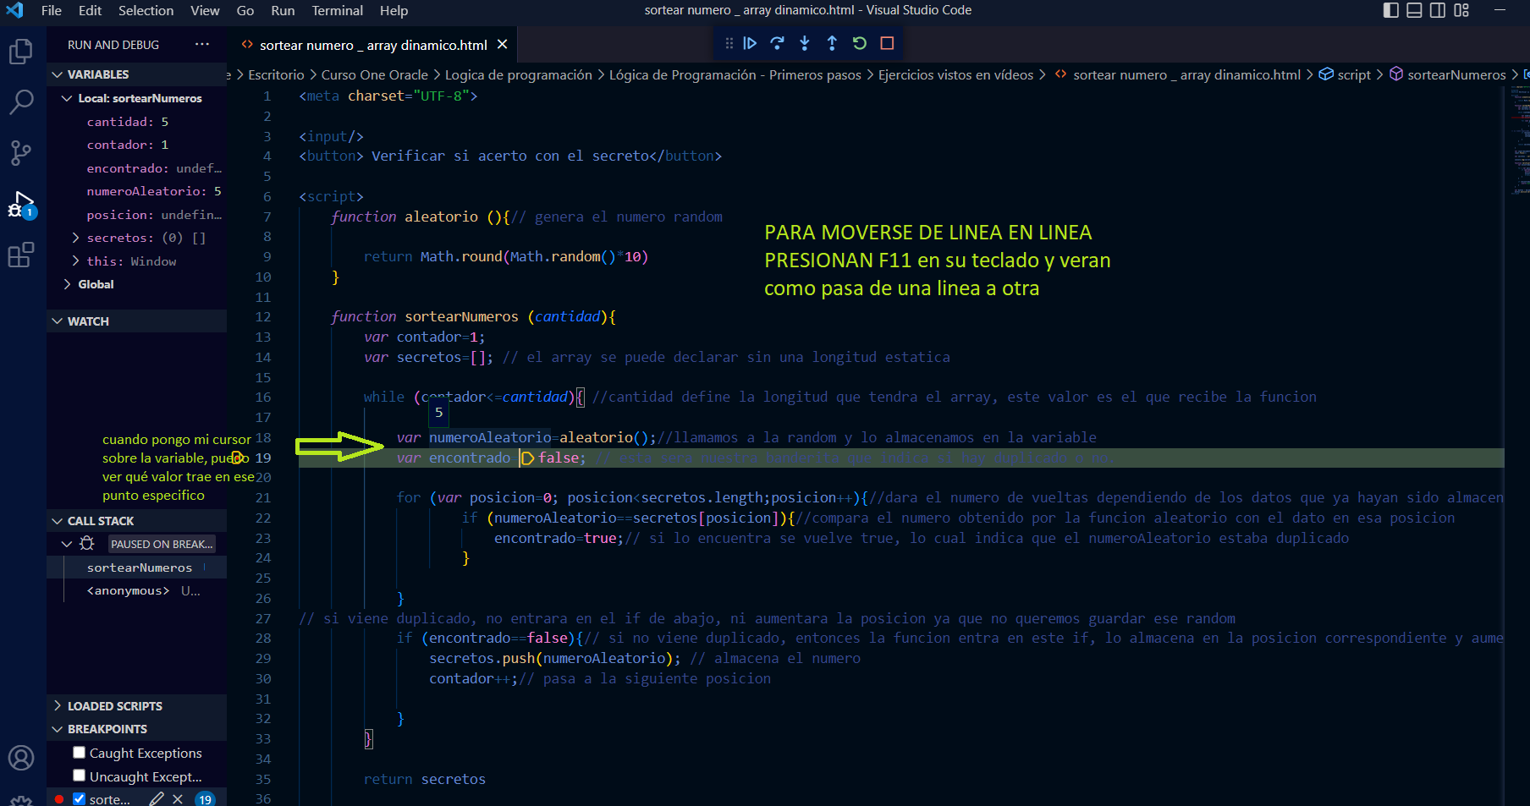1530x806 pixels.
Task: Enable Caught Exceptions breakpoint checkbox
Action: coord(79,752)
